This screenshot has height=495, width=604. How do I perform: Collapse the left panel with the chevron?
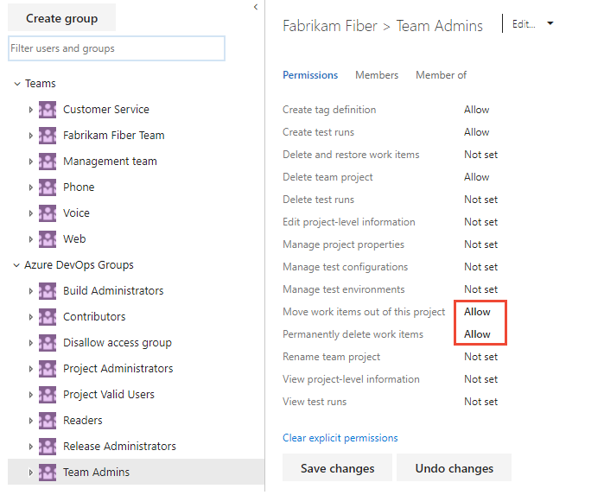click(x=256, y=7)
